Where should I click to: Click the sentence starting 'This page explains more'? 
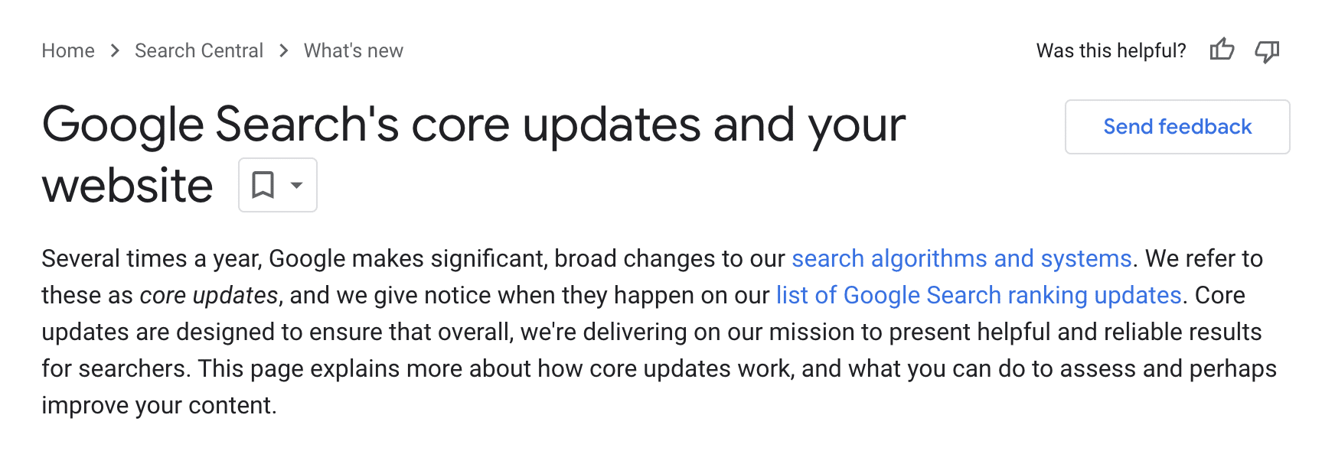[737, 368]
